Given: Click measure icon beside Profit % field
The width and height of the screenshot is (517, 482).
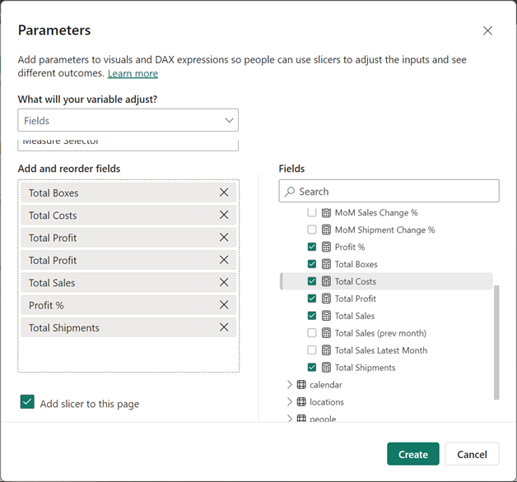Looking at the screenshot, I should point(326,247).
